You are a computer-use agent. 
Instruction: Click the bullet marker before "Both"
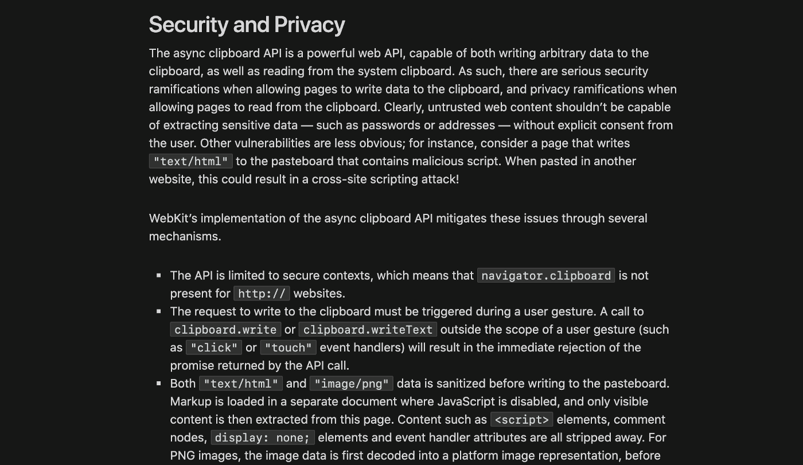pyautogui.click(x=159, y=384)
